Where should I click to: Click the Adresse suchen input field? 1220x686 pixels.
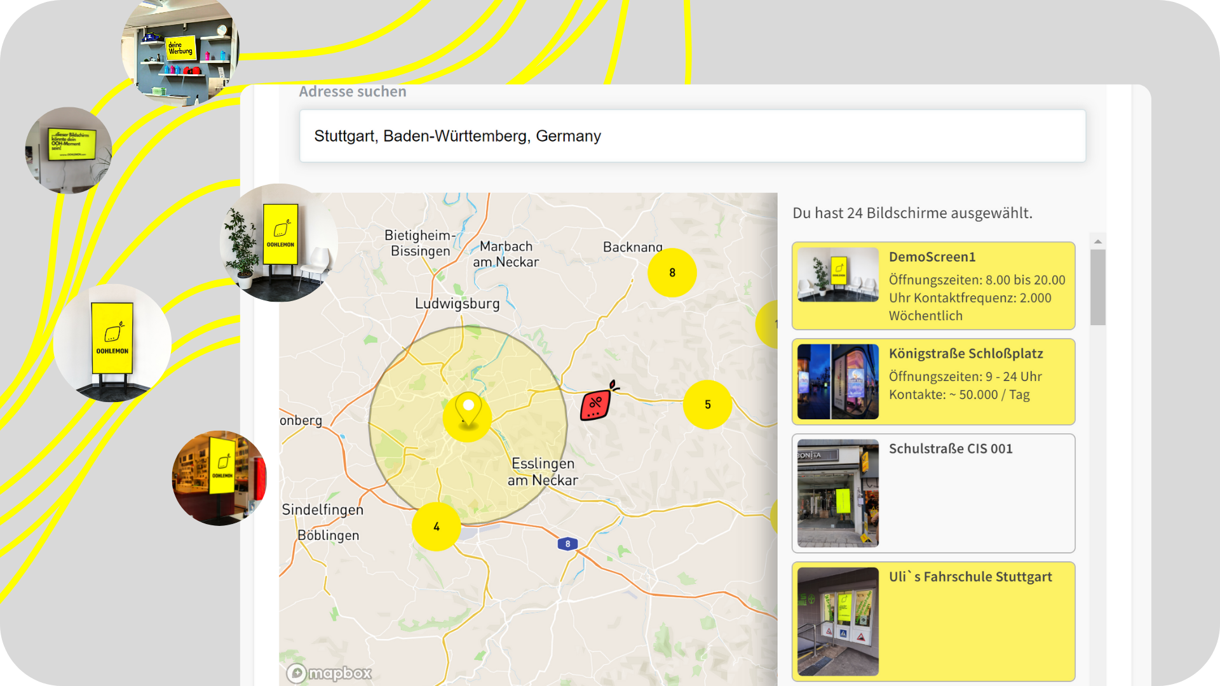pos(692,136)
